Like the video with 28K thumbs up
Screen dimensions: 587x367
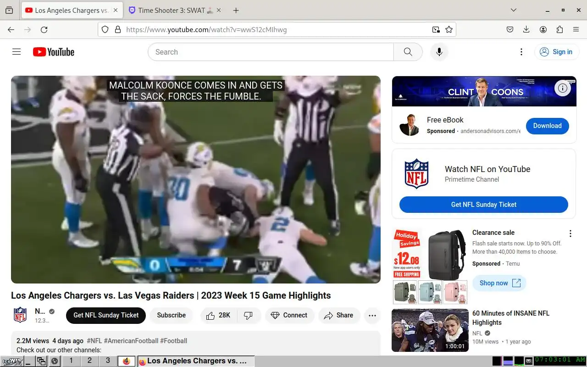tap(218, 315)
